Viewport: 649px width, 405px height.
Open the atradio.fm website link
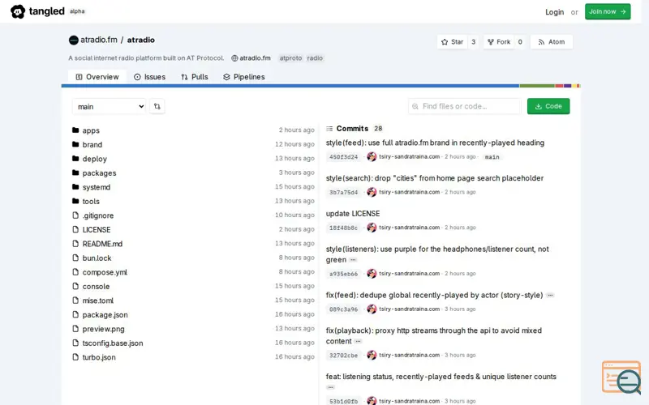251,58
